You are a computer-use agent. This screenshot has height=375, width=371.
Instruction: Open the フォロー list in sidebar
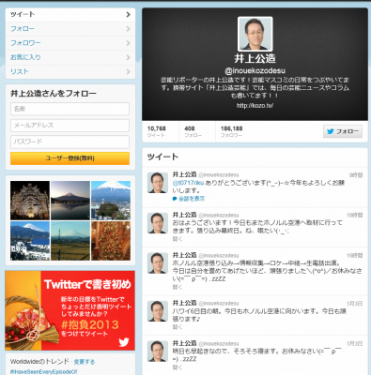(70, 29)
